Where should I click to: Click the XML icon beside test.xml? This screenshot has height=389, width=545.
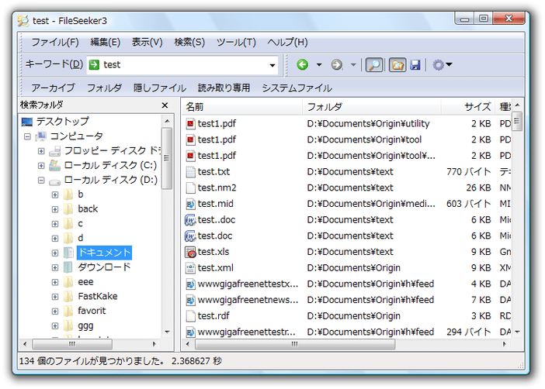tap(190, 268)
